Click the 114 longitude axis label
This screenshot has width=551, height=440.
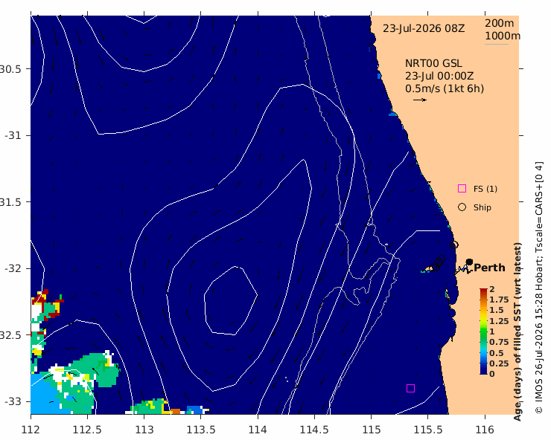pos(258,430)
